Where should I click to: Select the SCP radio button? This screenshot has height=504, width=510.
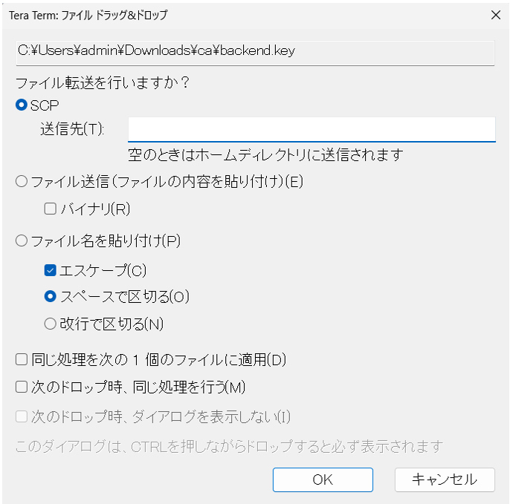(x=22, y=105)
